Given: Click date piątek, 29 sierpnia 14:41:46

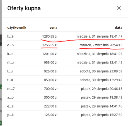Looking at the screenshot, I should [x=101, y=106].
